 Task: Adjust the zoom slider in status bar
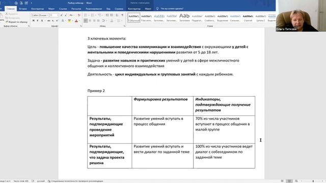click(x=313, y=181)
